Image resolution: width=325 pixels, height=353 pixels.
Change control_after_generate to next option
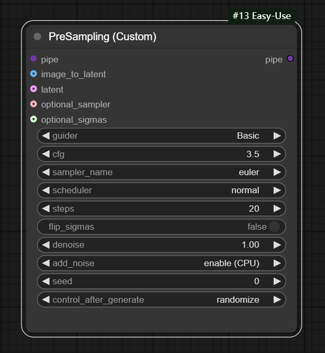pos(277,300)
